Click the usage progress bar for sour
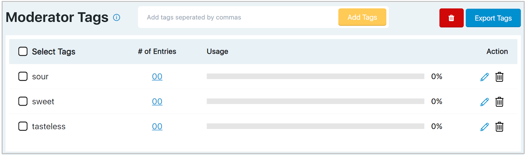 click(315, 77)
